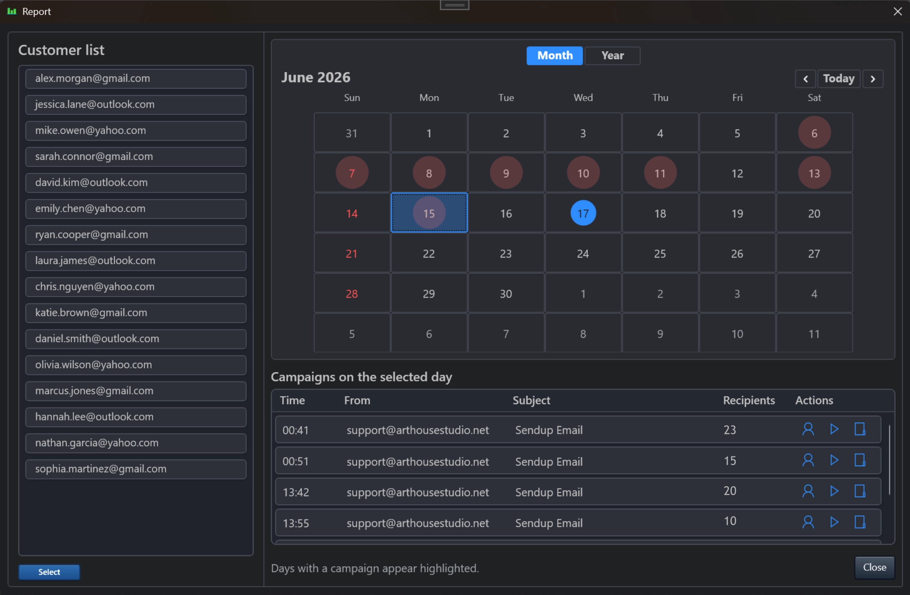This screenshot has height=595, width=910.
Task: Go to previous month arrow
Action: click(805, 79)
